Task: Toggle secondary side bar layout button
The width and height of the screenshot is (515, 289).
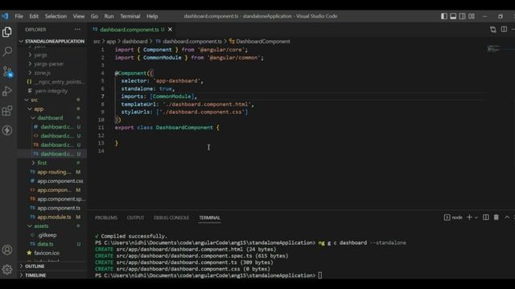Action: (462, 16)
